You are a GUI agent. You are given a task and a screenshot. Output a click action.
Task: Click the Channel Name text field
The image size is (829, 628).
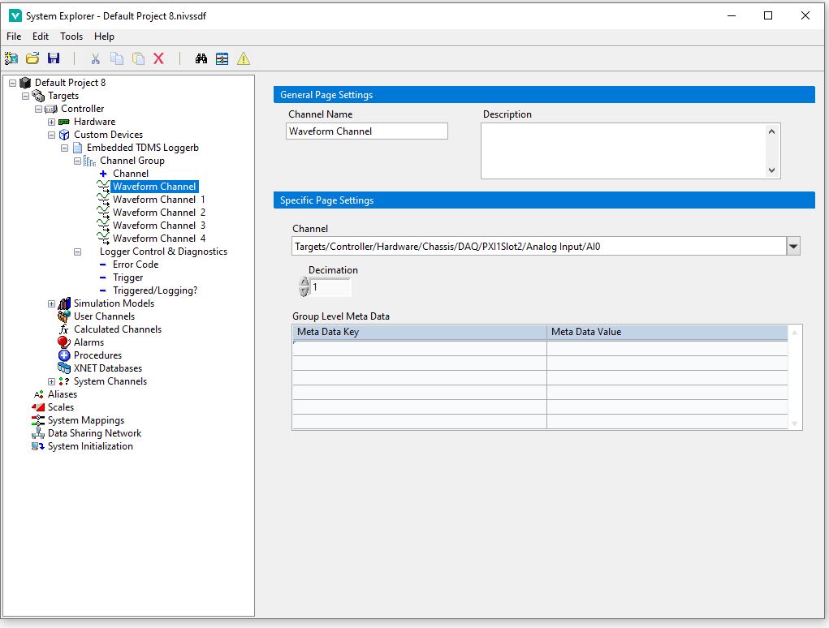tap(367, 131)
